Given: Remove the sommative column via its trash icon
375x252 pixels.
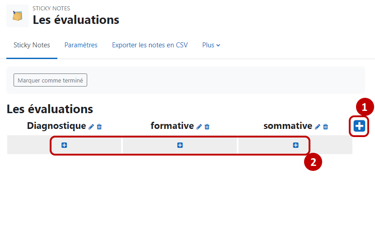Looking at the screenshot, I should pos(325,127).
